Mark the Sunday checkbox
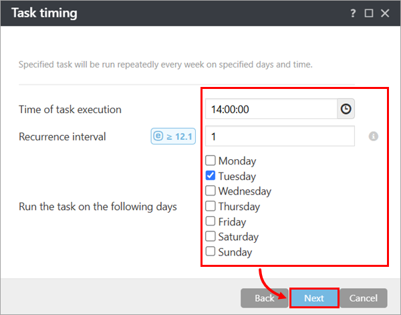Screen dimensions: 401x315 coord(211,251)
